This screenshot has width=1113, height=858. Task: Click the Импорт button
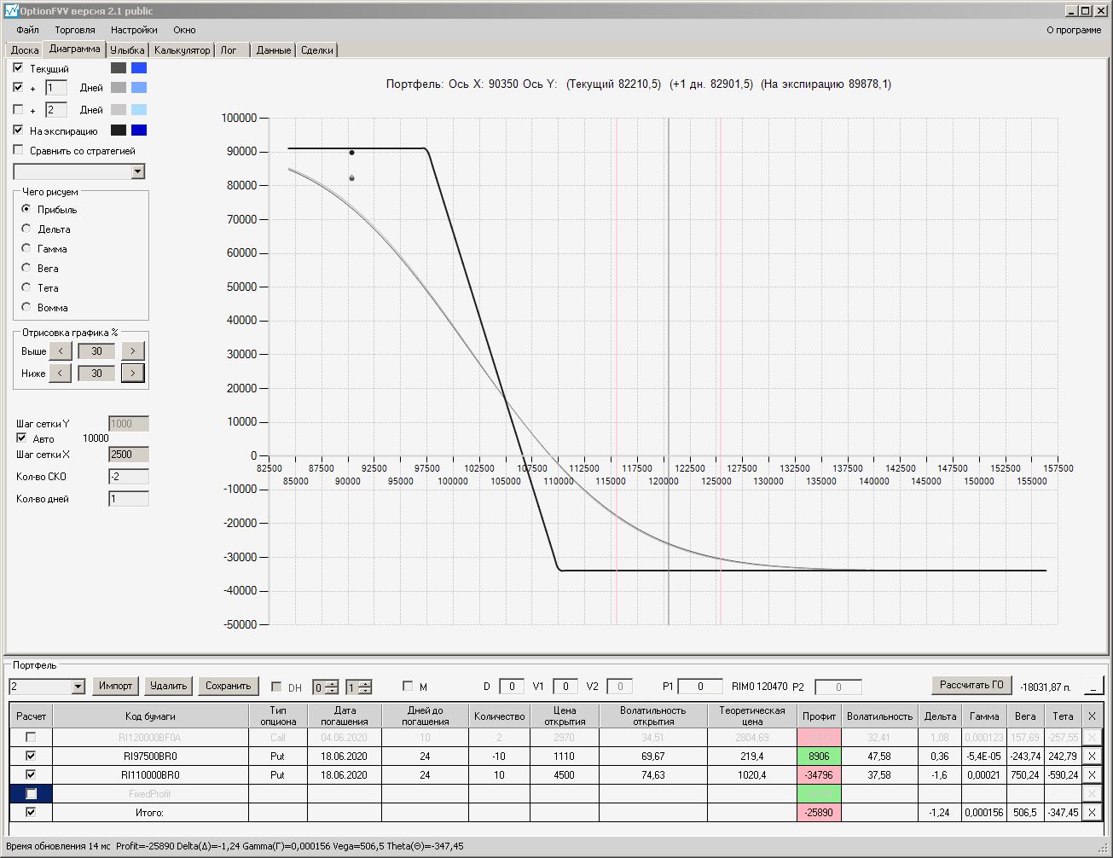pos(115,686)
